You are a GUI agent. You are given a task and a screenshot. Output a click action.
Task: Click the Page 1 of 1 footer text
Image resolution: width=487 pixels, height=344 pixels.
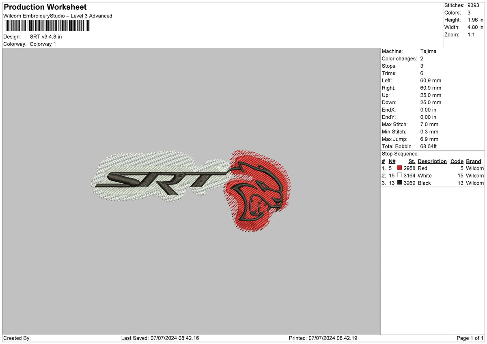470,338
